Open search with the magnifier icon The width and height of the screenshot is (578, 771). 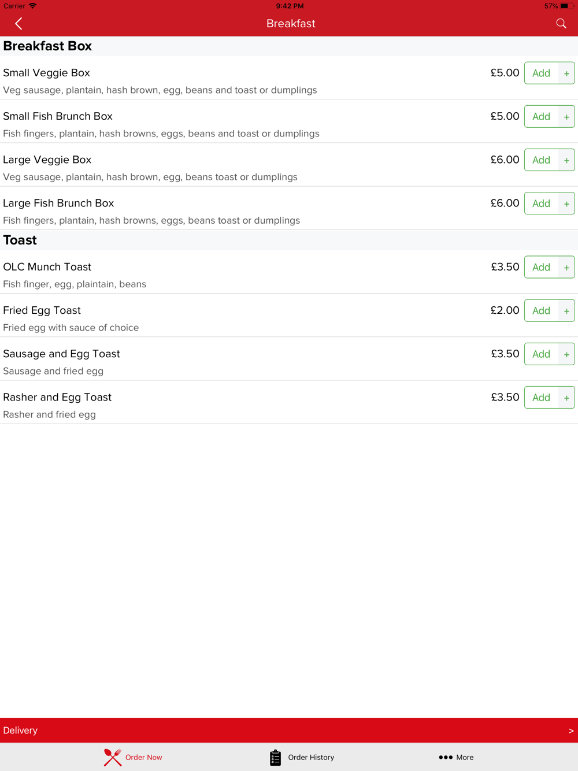[561, 24]
